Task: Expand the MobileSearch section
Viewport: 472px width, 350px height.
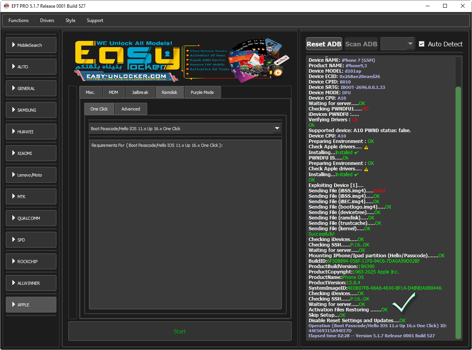Action: [x=31, y=45]
